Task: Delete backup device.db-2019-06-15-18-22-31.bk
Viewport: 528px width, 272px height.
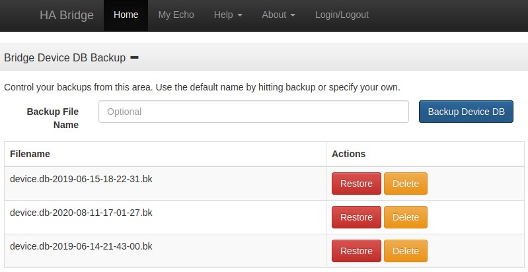Action: point(405,184)
